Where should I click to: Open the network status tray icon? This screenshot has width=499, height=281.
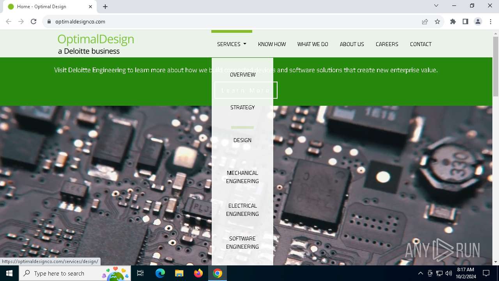439,273
